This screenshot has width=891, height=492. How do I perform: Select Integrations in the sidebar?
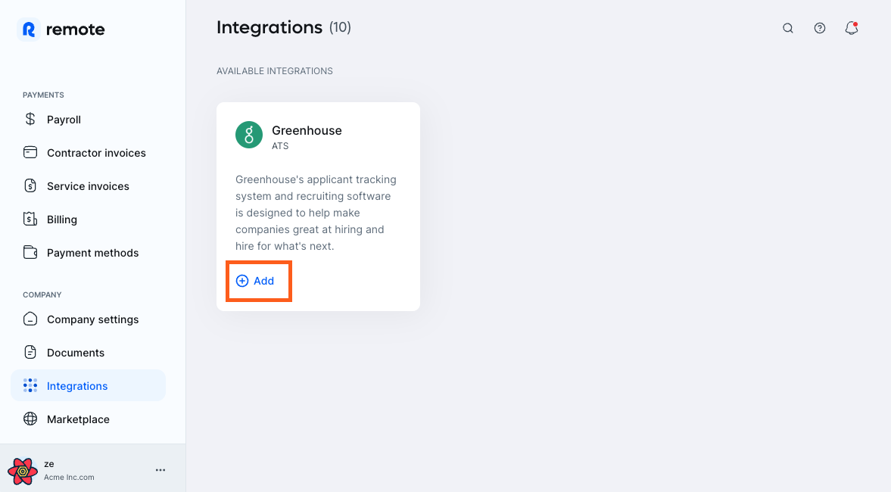point(88,386)
